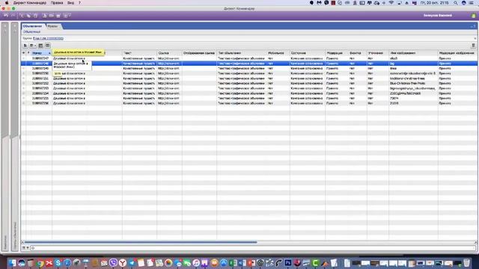Click the Тип объявления column header
This screenshot has height=269, width=479.
coord(242,53)
